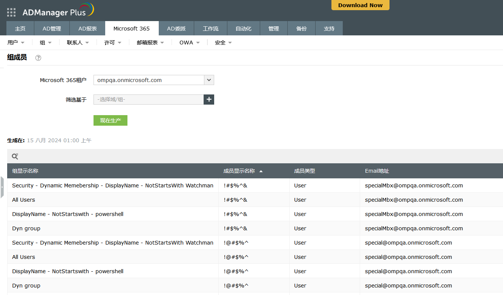Viewport: 503px width, 295px height.
Task: Switch to the 自动化 tab
Action: click(243, 29)
